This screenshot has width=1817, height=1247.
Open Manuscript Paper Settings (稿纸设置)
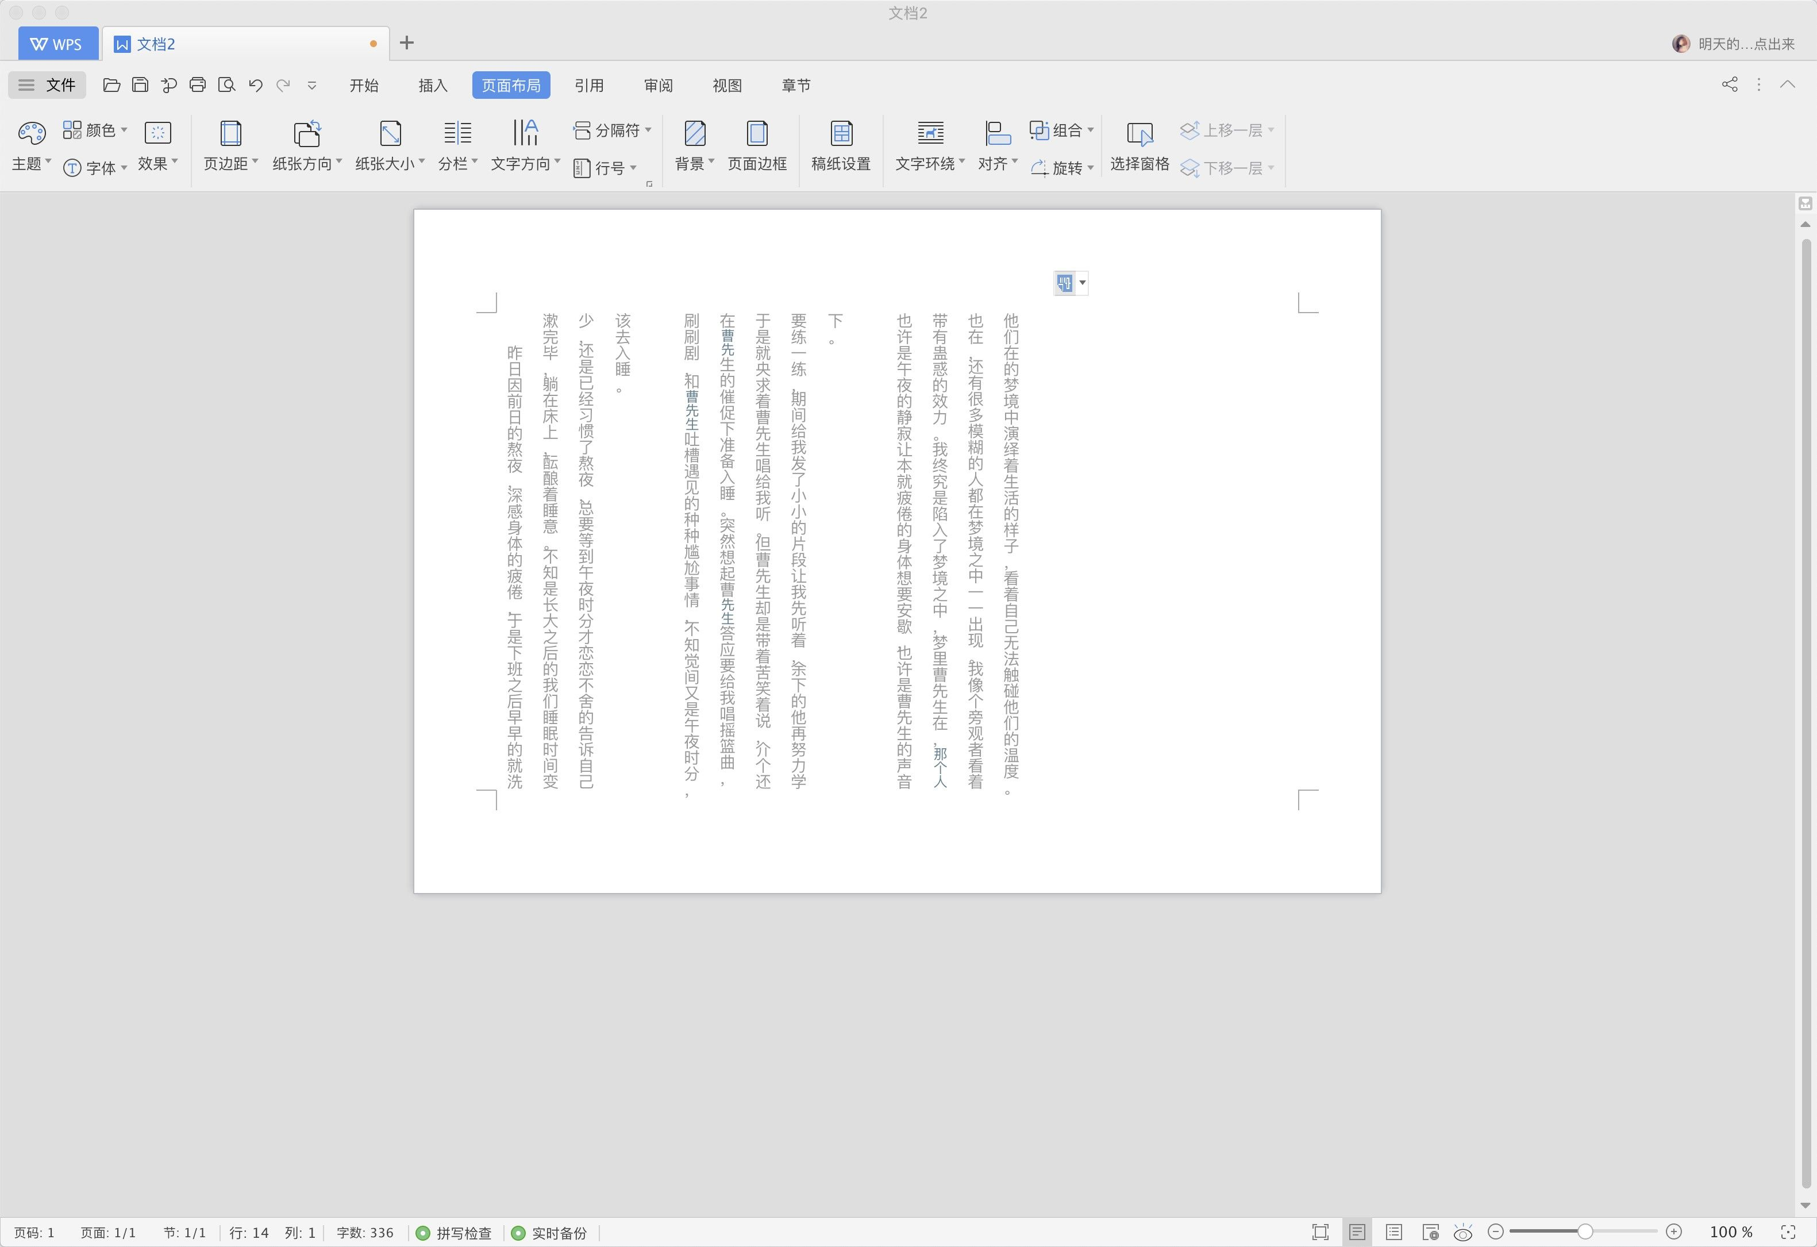(841, 145)
